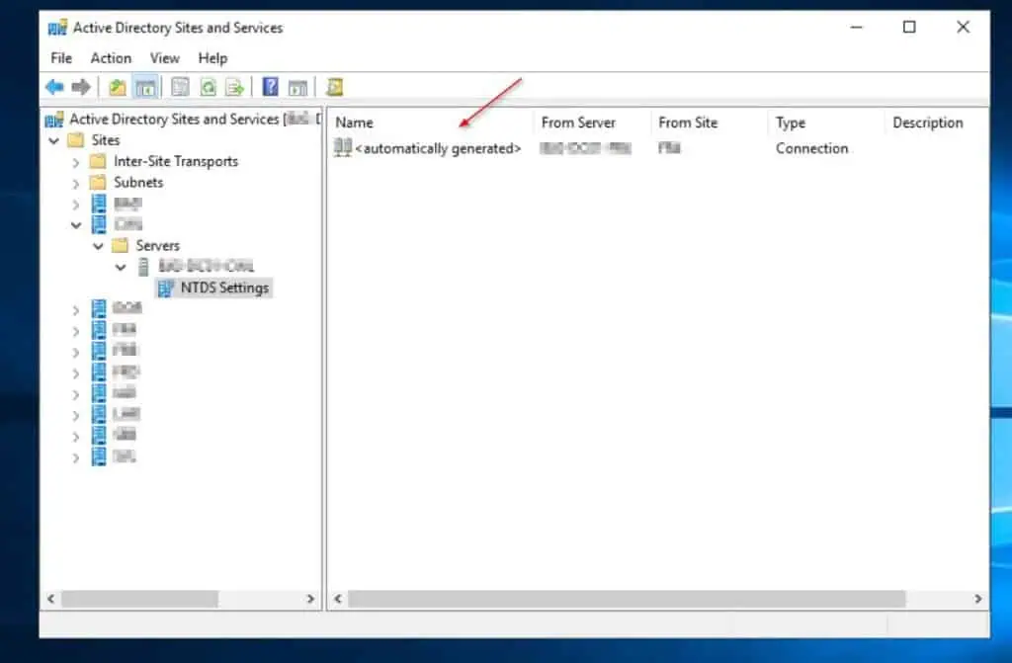Select NTDS Settings in the tree

(x=224, y=288)
